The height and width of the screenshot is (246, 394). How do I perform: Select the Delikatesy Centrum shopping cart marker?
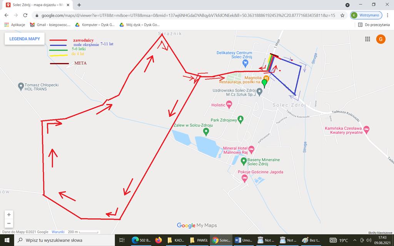point(245,62)
